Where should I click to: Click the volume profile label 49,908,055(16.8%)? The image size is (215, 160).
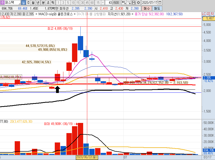pos(53,50)
